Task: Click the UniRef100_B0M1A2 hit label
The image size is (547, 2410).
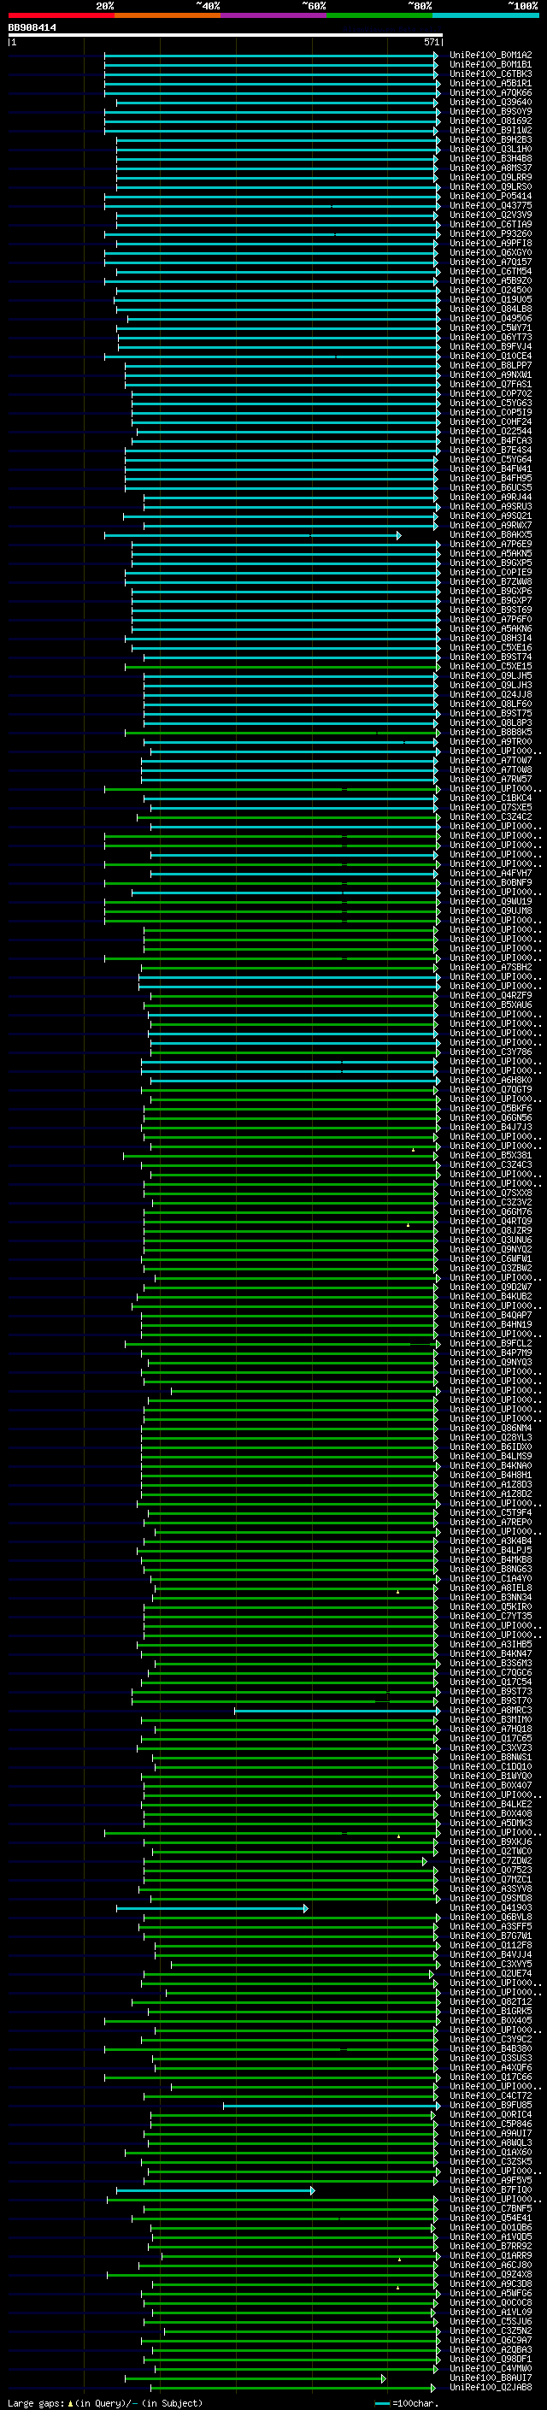Action: pyautogui.click(x=491, y=56)
